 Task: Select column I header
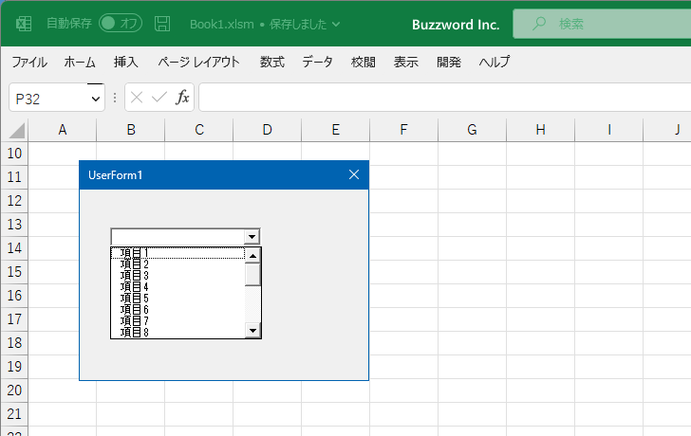tap(609, 130)
